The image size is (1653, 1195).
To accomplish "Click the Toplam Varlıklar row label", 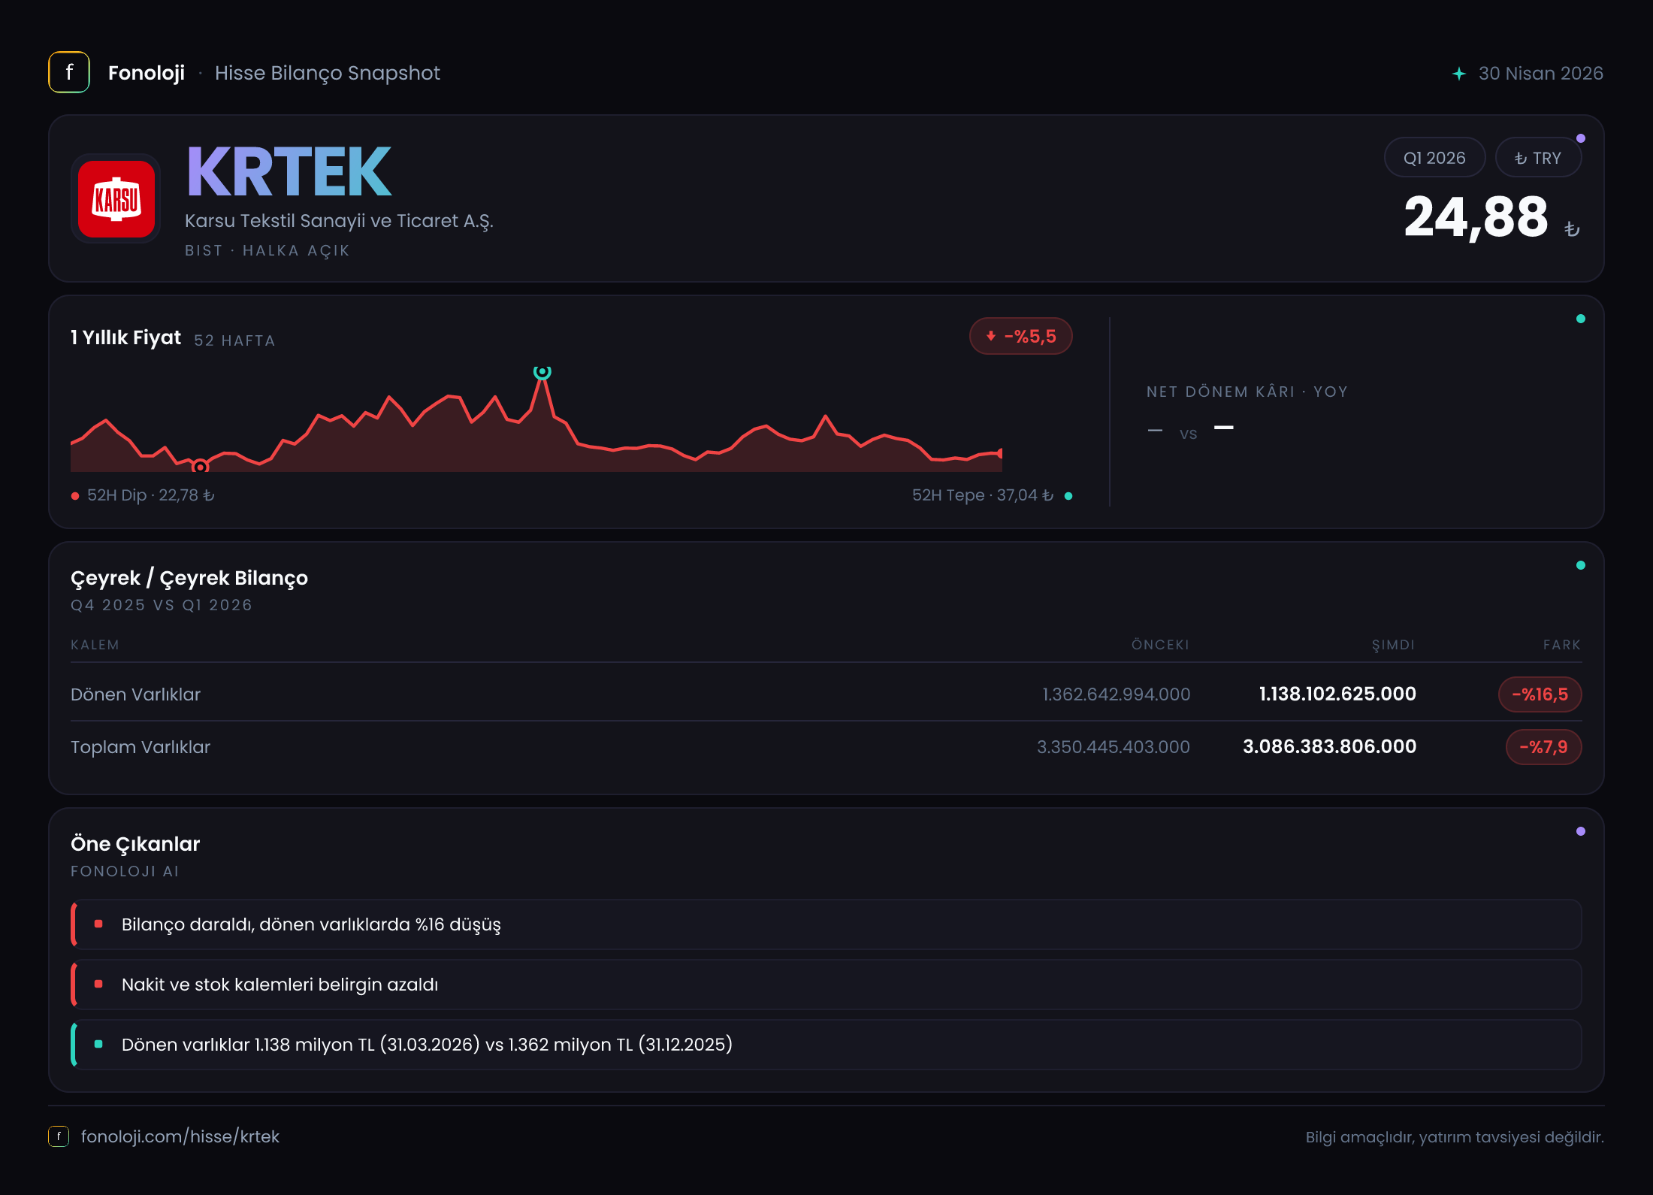I will click(141, 747).
